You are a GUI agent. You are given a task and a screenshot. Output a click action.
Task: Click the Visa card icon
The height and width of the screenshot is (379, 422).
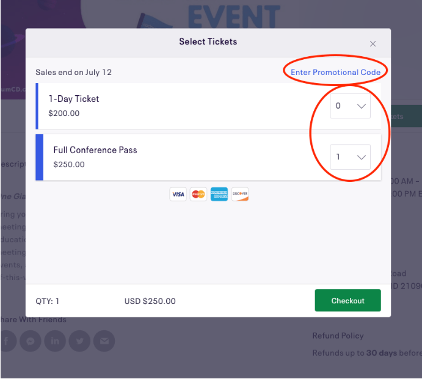[x=178, y=194]
